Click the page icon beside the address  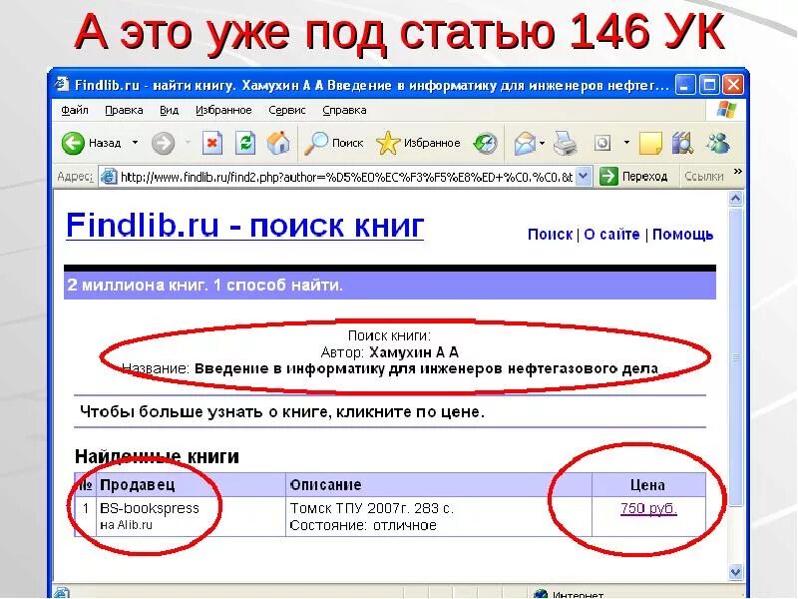click(109, 177)
